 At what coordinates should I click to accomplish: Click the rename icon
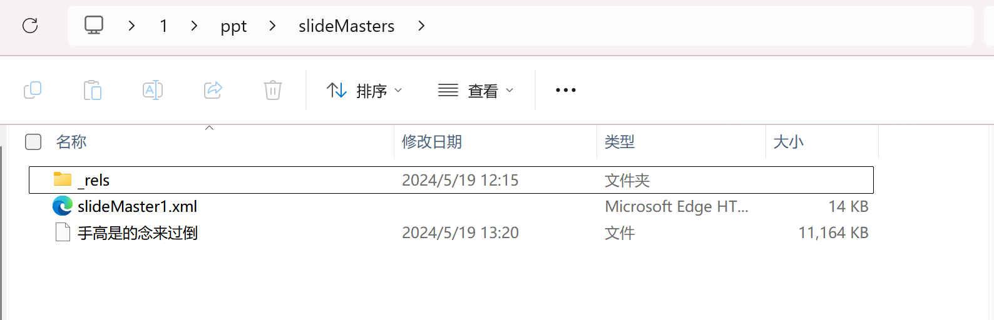coord(153,91)
